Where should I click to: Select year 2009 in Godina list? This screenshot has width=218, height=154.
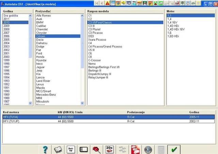coord(15,26)
